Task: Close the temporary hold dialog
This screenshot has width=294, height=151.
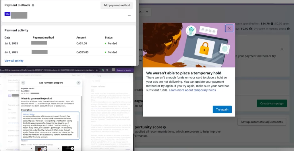Action: [x=229, y=28]
